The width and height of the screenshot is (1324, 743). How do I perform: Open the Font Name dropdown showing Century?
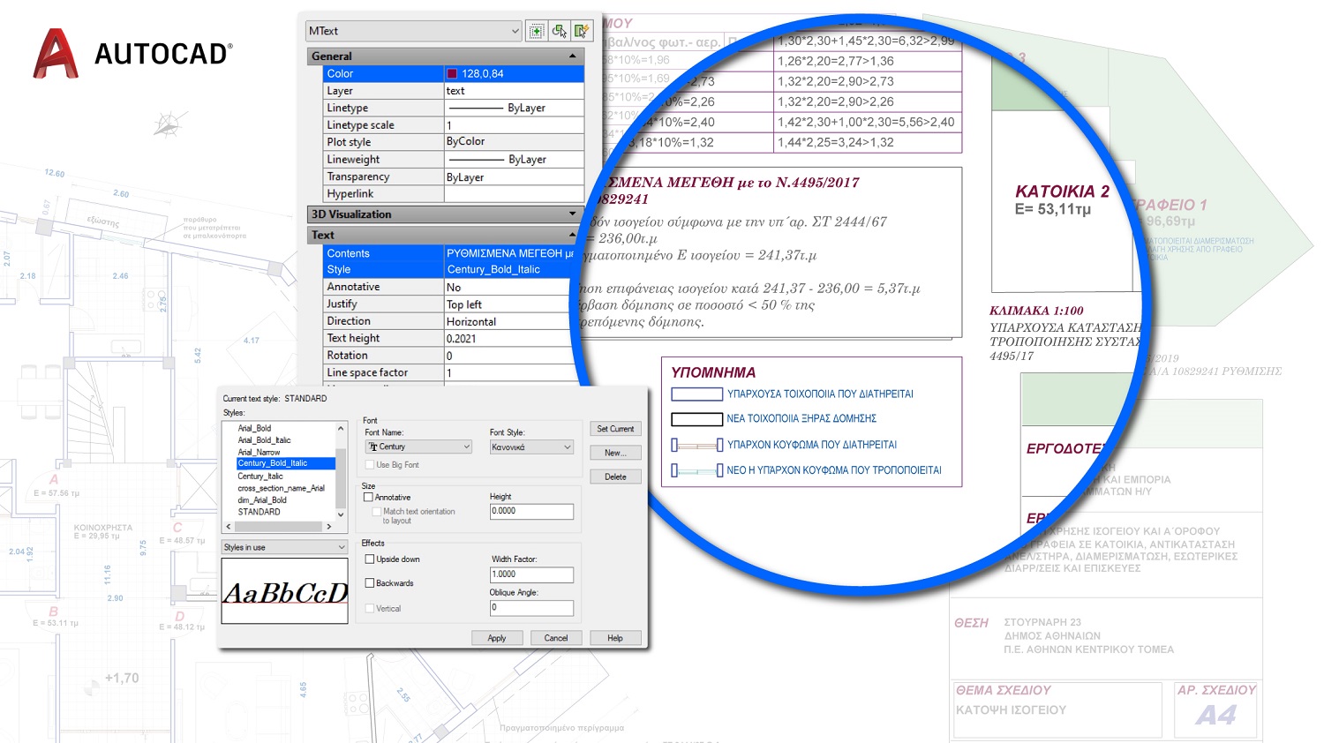pyautogui.click(x=419, y=447)
